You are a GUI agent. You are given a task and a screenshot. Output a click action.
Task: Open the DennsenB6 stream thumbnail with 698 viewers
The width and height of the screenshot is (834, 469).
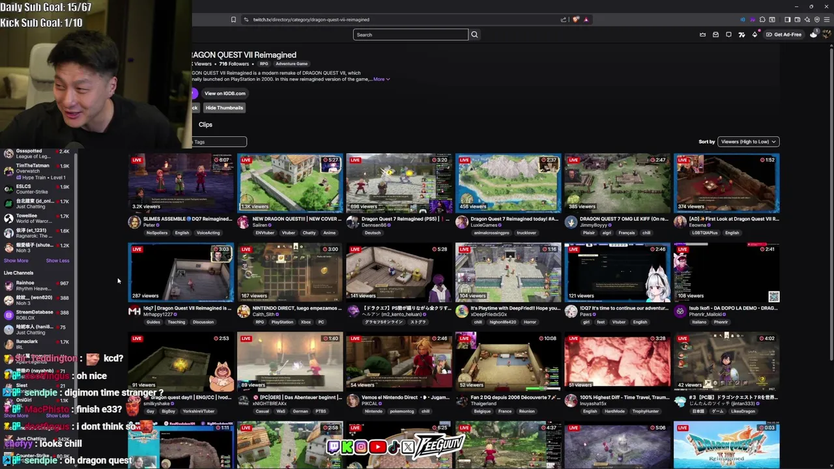399,183
